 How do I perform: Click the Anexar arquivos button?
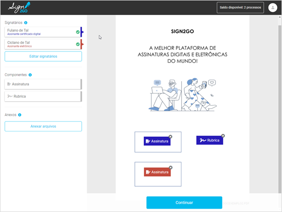(43, 127)
